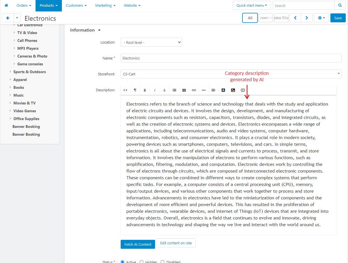
Task: Open the Location dropdown
Action: (x=151, y=42)
